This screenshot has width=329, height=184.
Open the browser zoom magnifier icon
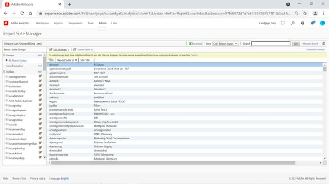pos(297,14)
